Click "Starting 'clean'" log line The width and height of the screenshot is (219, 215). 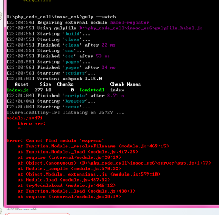point(49,39)
